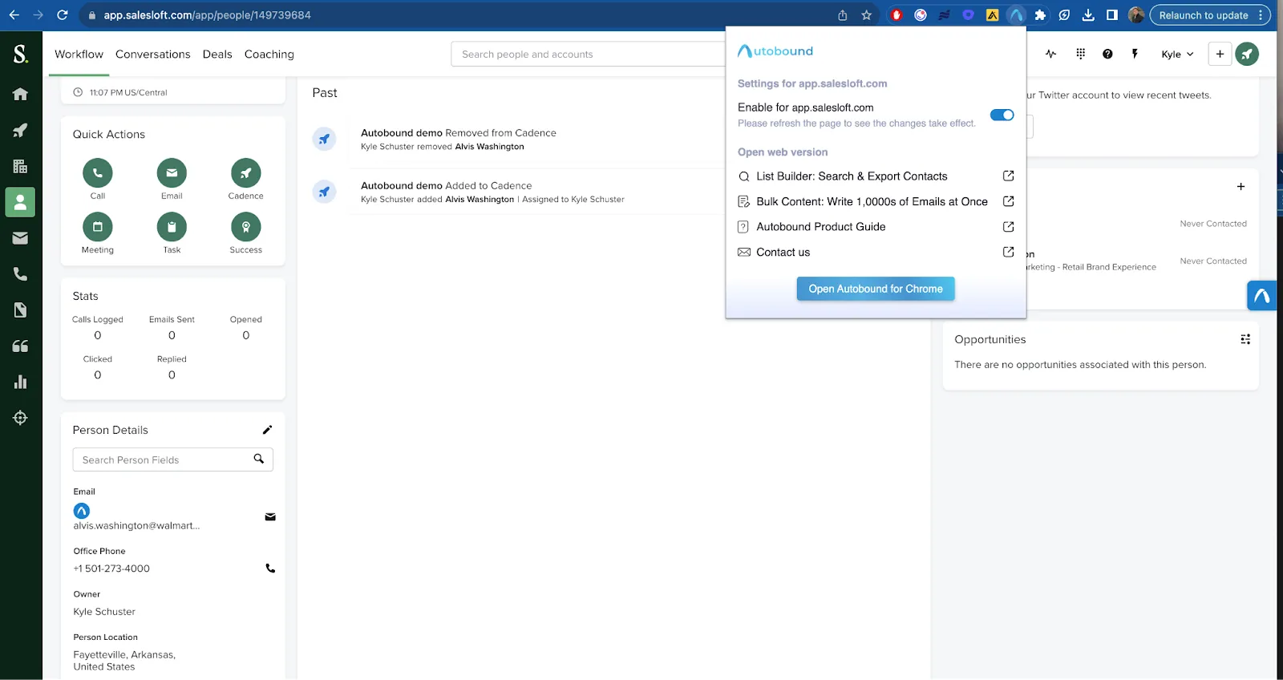
Task: Open Opportunities settings icon
Action: click(x=1245, y=339)
